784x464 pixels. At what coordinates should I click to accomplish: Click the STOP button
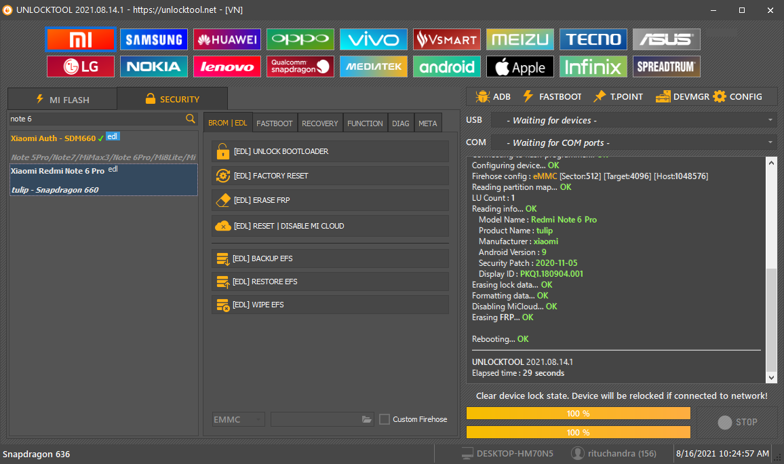[737, 422]
